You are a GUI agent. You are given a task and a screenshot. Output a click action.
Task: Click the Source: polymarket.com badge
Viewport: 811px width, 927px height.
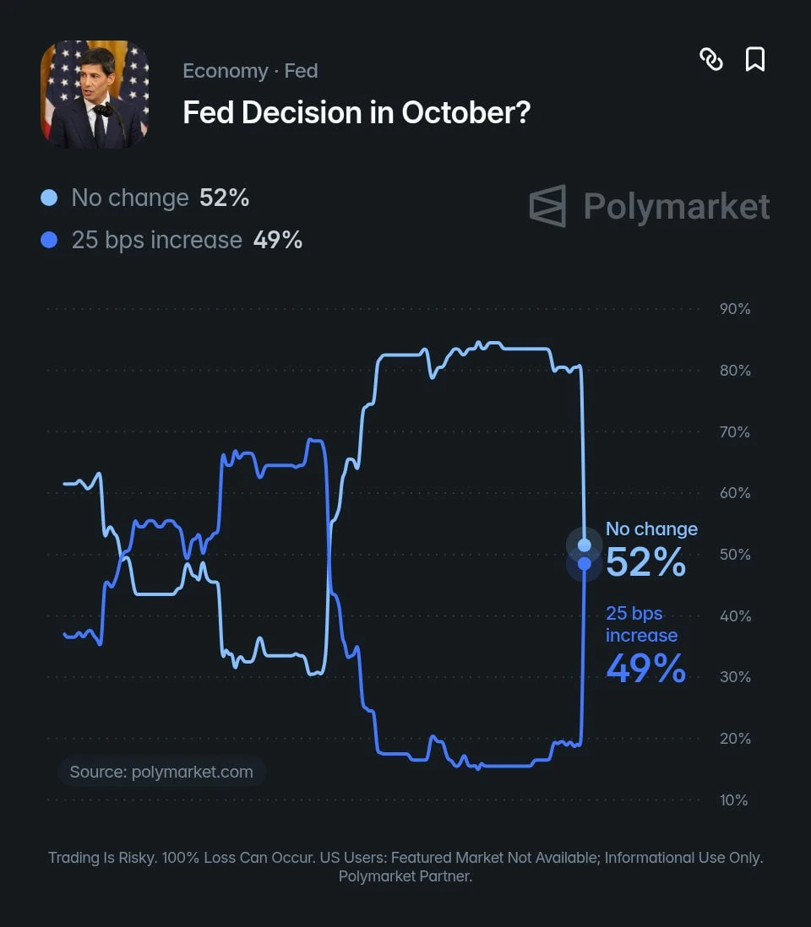point(161,772)
